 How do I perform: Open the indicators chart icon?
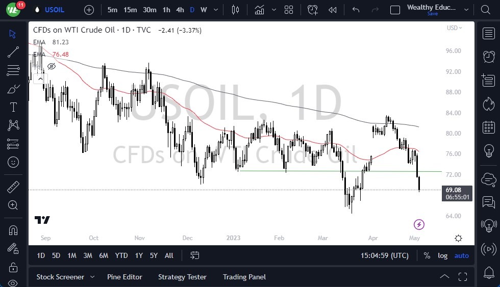click(260, 10)
